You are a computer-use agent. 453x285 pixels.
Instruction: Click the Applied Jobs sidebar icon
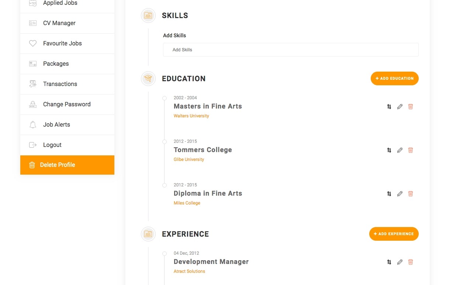[x=33, y=3]
